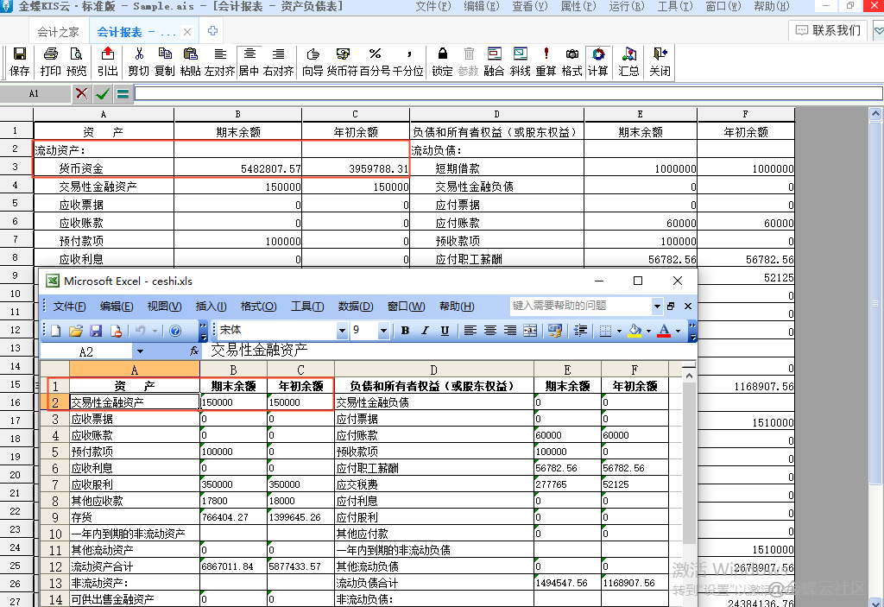The width and height of the screenshot is (884, 607).
Task: Click the 打印 (Print) icon
Action: click(x=50, y=61)
